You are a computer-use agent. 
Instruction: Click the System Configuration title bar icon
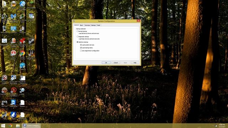pyautogui.click(x=74, y=21)
